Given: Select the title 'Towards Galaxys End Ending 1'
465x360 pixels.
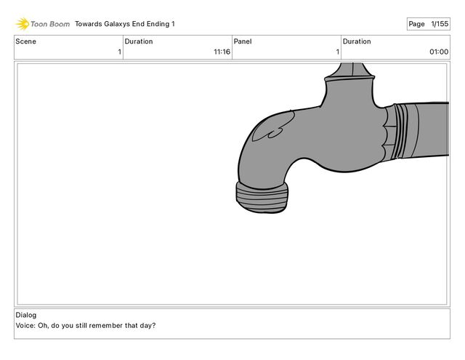Looking at the screenshot, I should (x=125, y=24).
